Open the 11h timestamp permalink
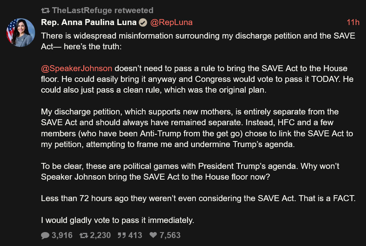This screenshot has height=246, width=366. pos(353,22)
